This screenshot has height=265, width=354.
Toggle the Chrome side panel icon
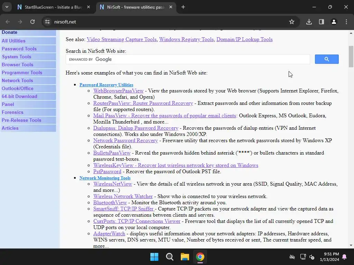(x=322, y=22)
